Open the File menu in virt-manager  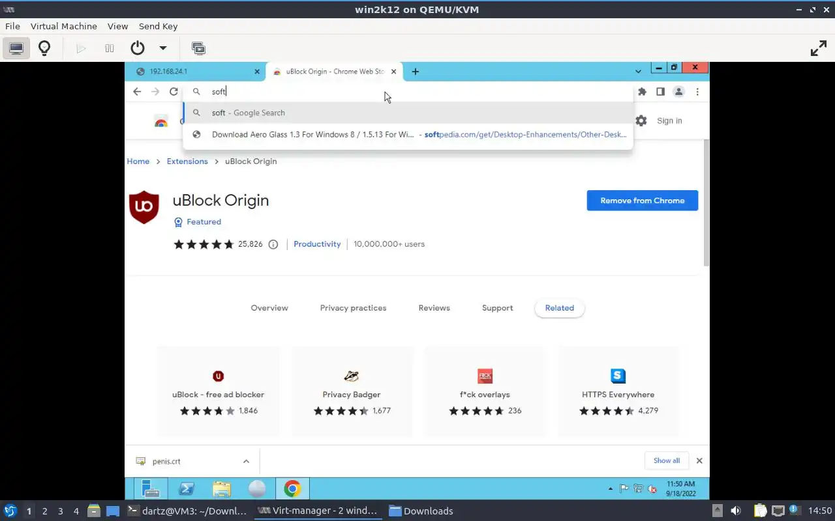pos(12,26)
